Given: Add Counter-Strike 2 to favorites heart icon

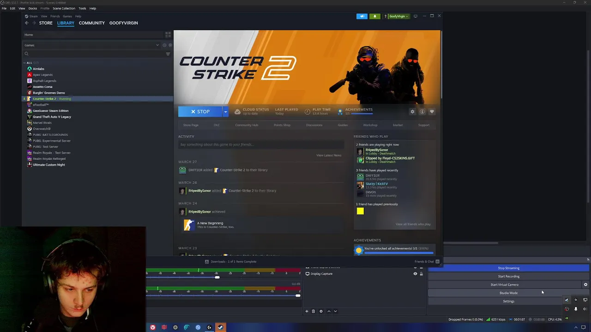Looking at the screenshot, I should coord(432,112).
